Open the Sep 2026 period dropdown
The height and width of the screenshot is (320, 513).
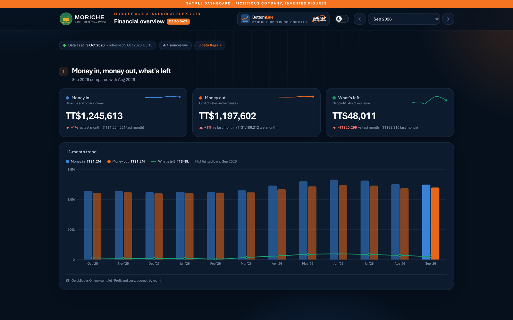point(404,19)
